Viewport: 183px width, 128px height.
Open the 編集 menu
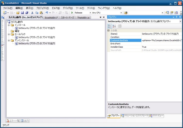click(19, 8)
